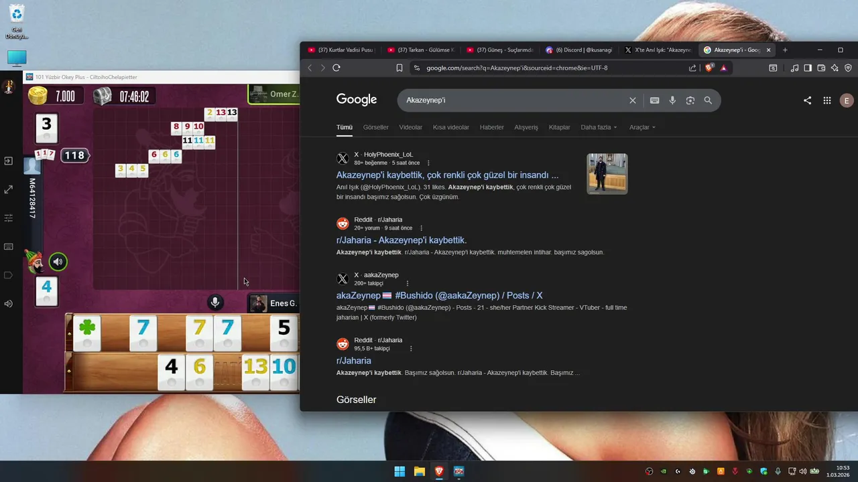Switch to X'te Anıl Işık tab

click(658, 50)
